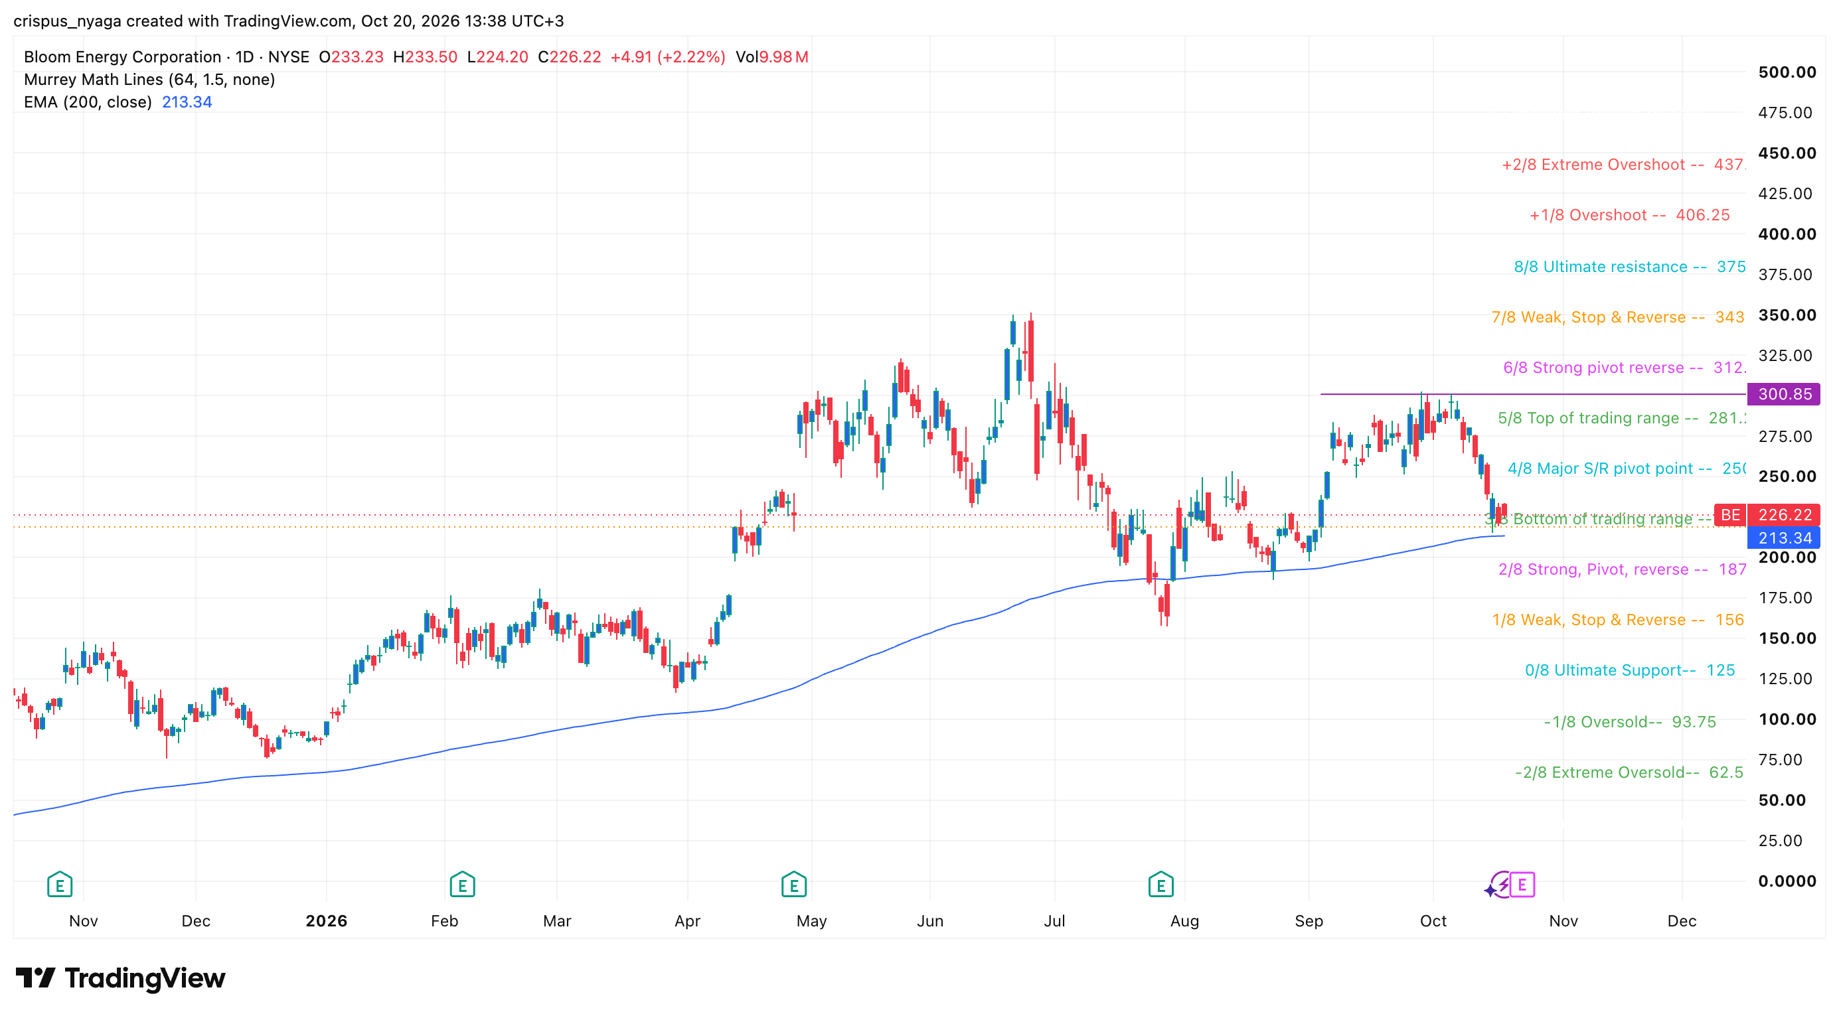Click the change value +4.91 (+2.22%)
Screen dimensions: 1839x1018
[x=668, y=57]
